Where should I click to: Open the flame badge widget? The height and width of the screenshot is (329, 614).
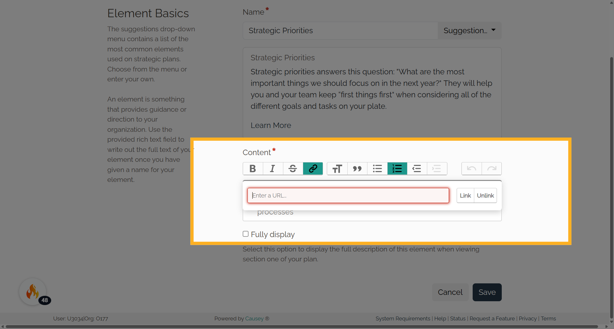click(x=33, y=292)
